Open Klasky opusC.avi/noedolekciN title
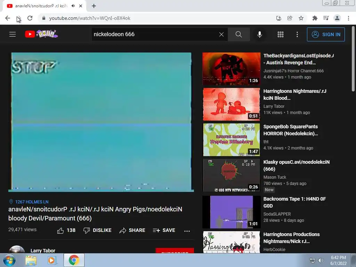Image resolution: width=356 pixels, height=267 pixels. pos(297,165)
